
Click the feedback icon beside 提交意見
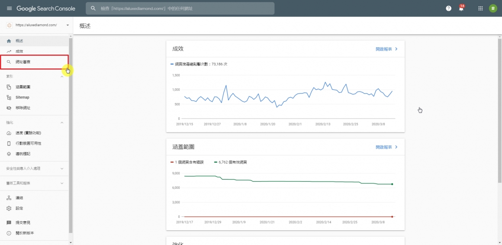[x=9, y=222]
